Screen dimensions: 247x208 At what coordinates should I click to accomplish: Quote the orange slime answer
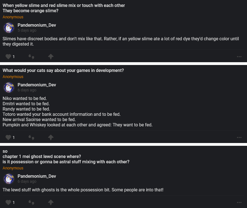pos(31,57)
